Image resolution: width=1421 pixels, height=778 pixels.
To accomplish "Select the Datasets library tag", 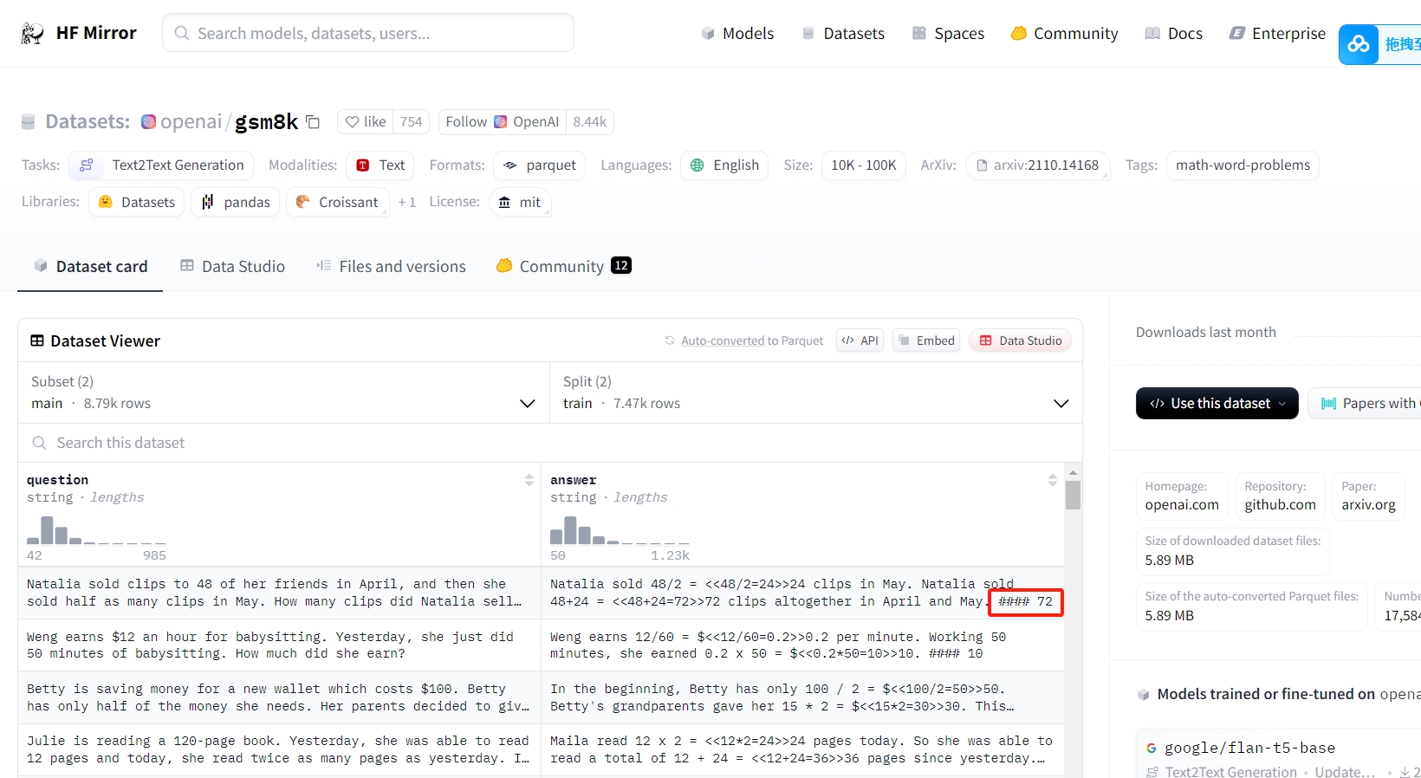I will [136, 202].
